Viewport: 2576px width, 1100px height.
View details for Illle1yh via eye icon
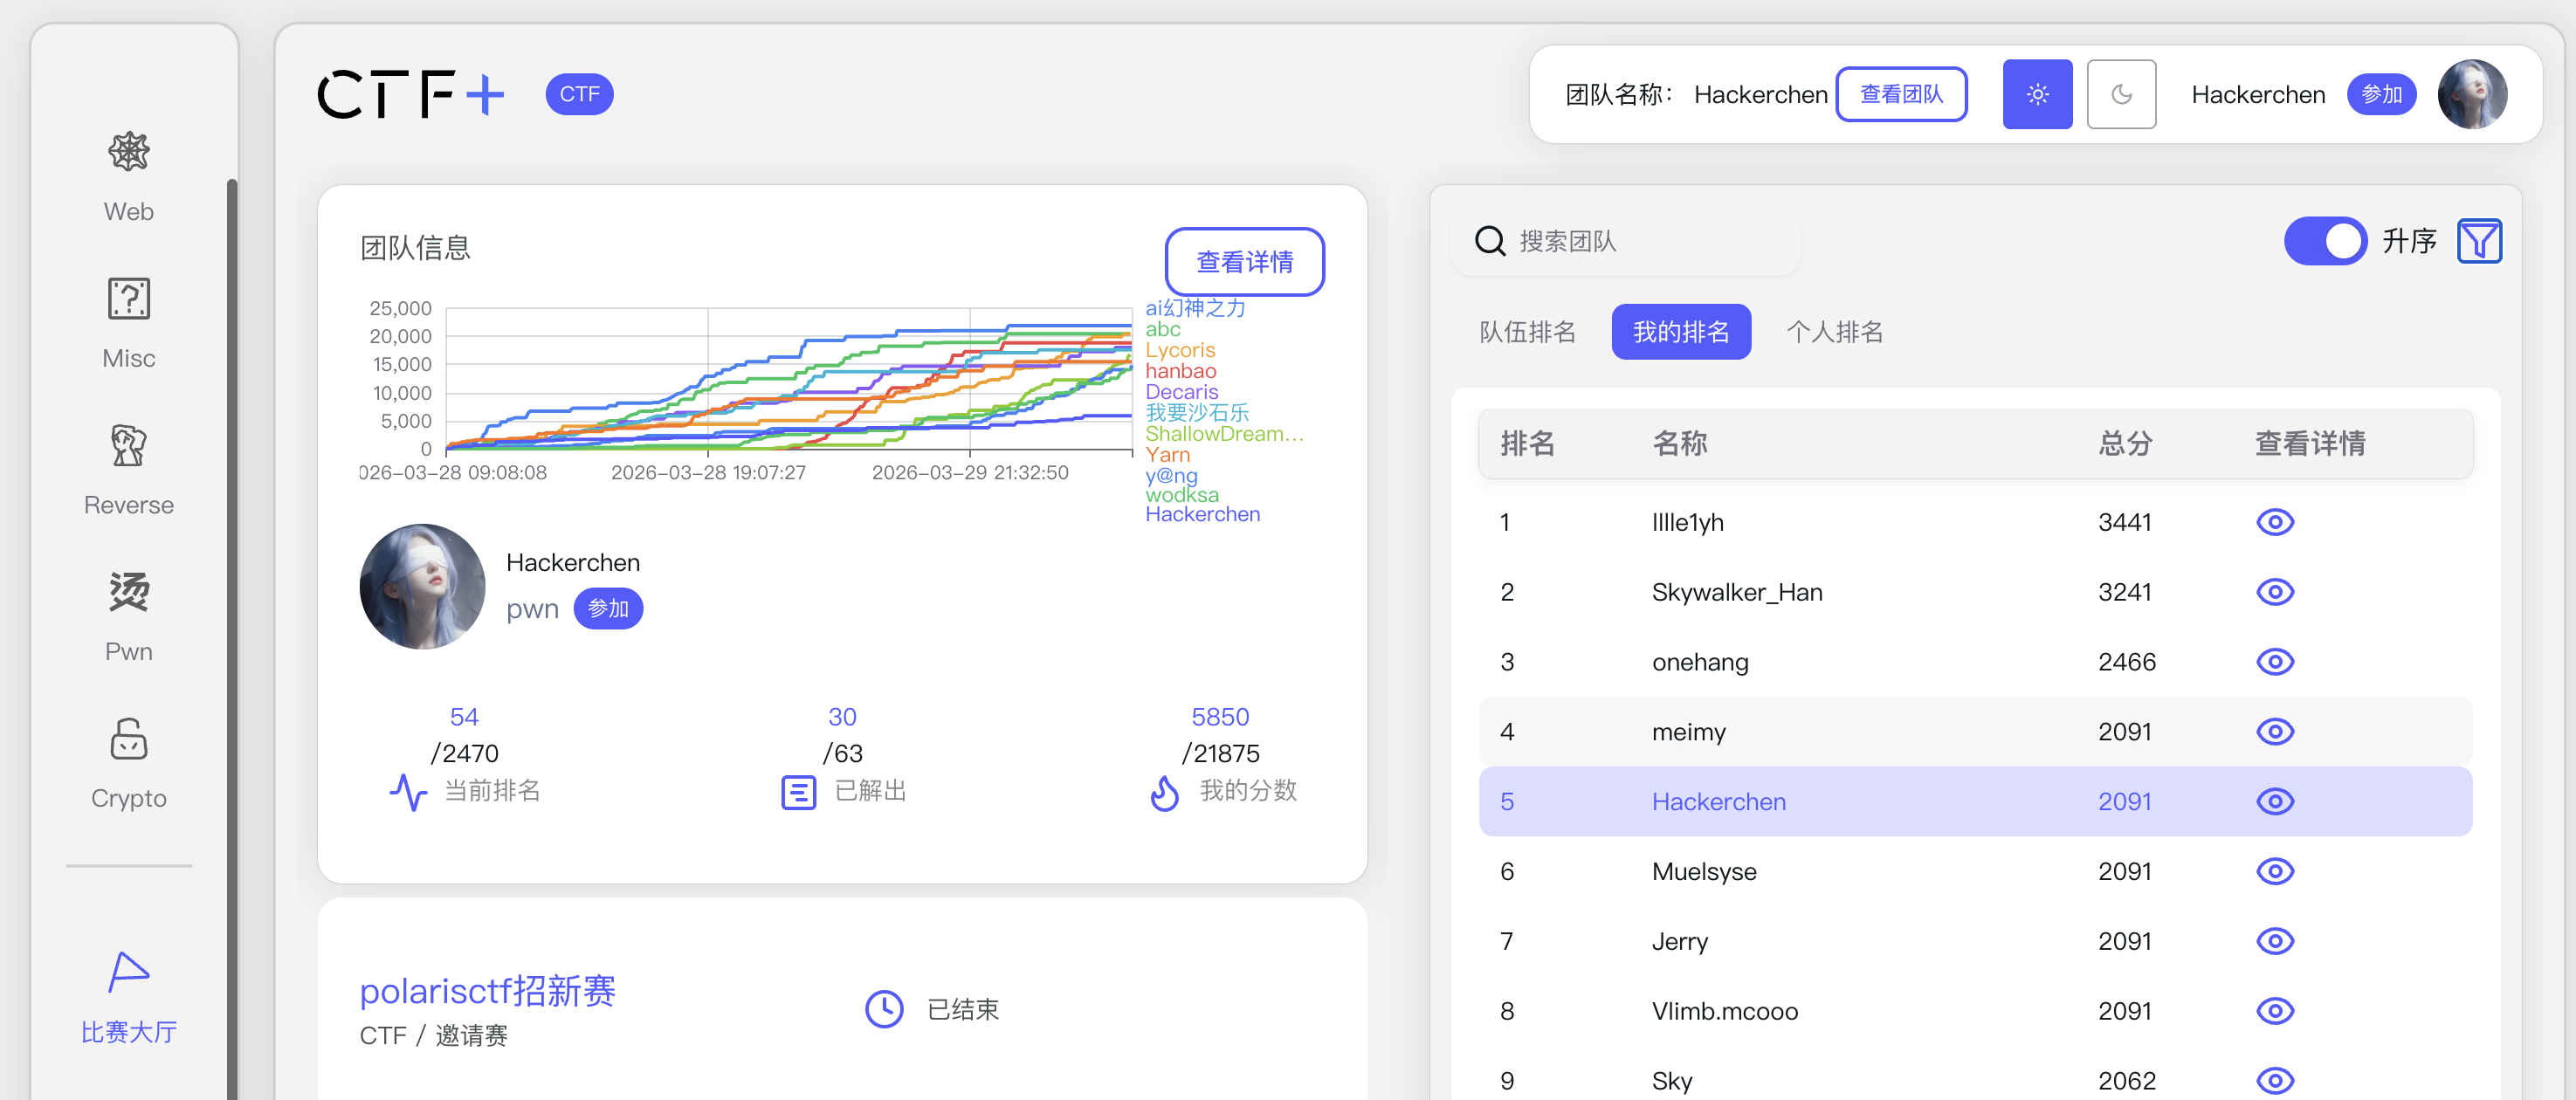coord(2274,522)
